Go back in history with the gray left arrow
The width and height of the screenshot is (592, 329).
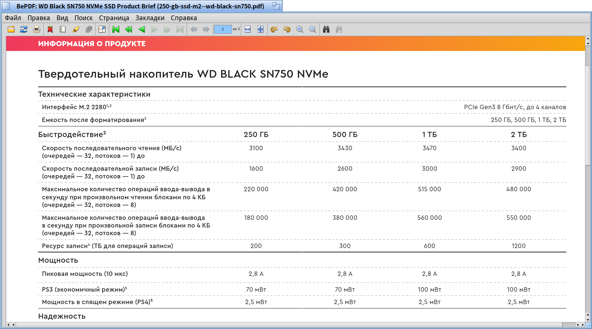194,29
